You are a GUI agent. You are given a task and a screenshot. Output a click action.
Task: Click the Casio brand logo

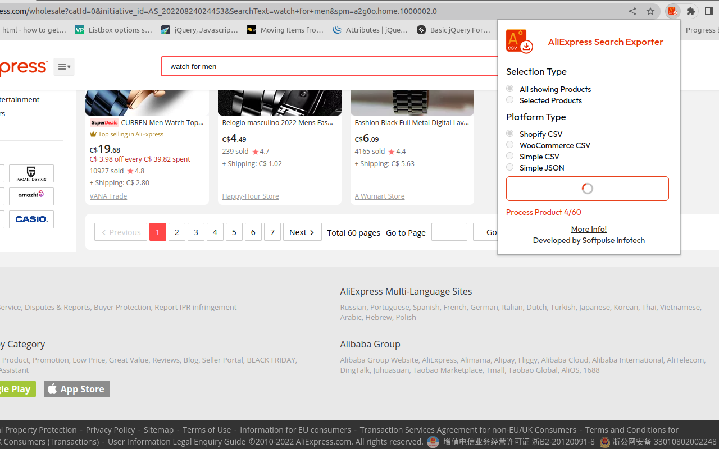[x=31, y=219]
